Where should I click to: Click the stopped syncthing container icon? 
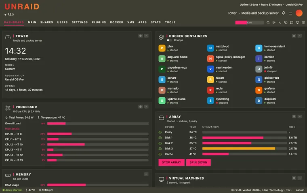[210, 101]
